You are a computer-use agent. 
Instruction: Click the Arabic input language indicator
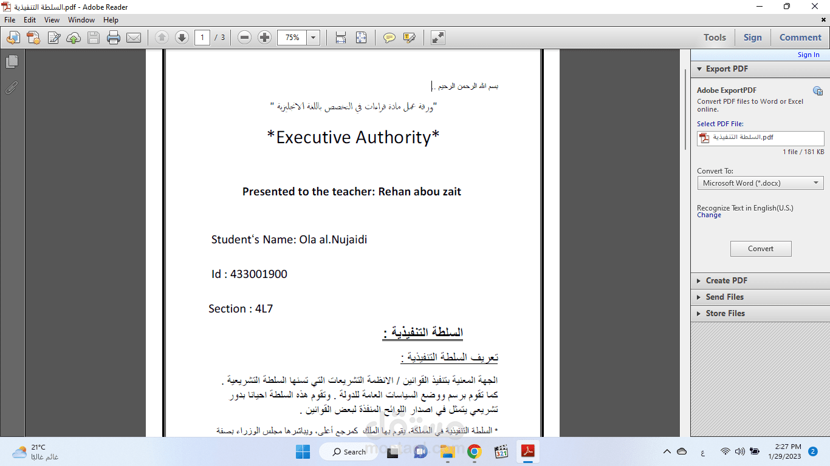pos(703,452)
